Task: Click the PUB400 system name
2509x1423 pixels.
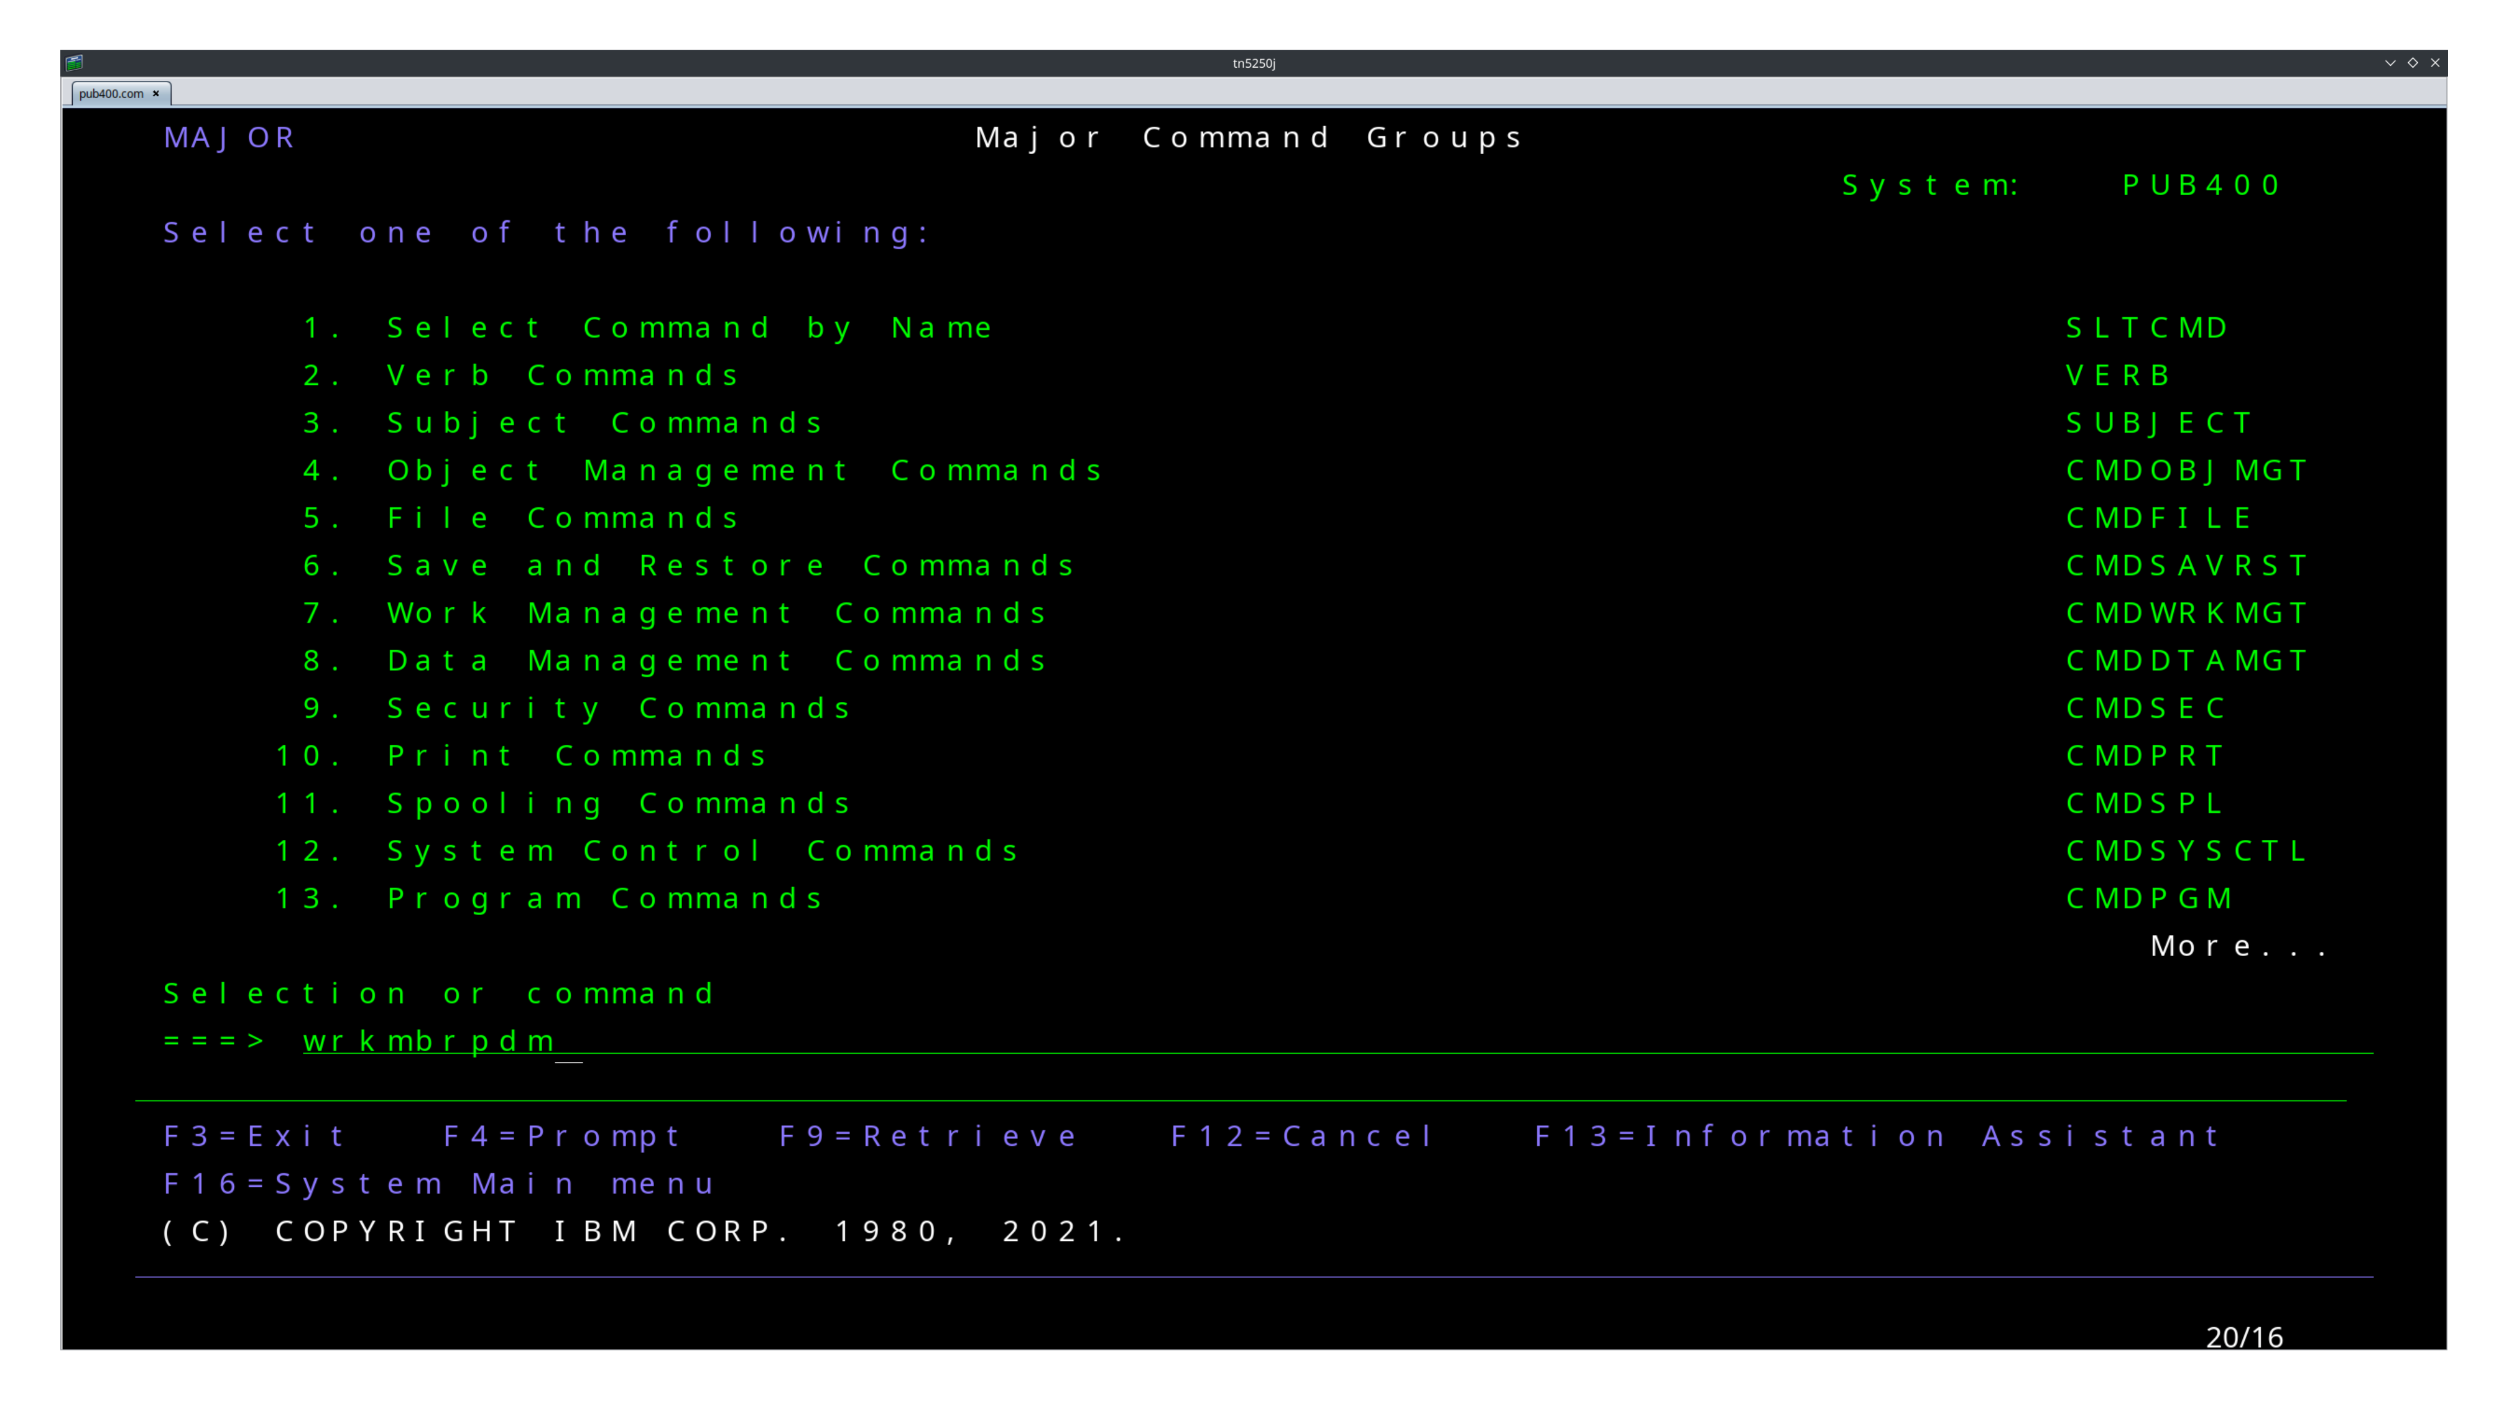Action: 2201,185
